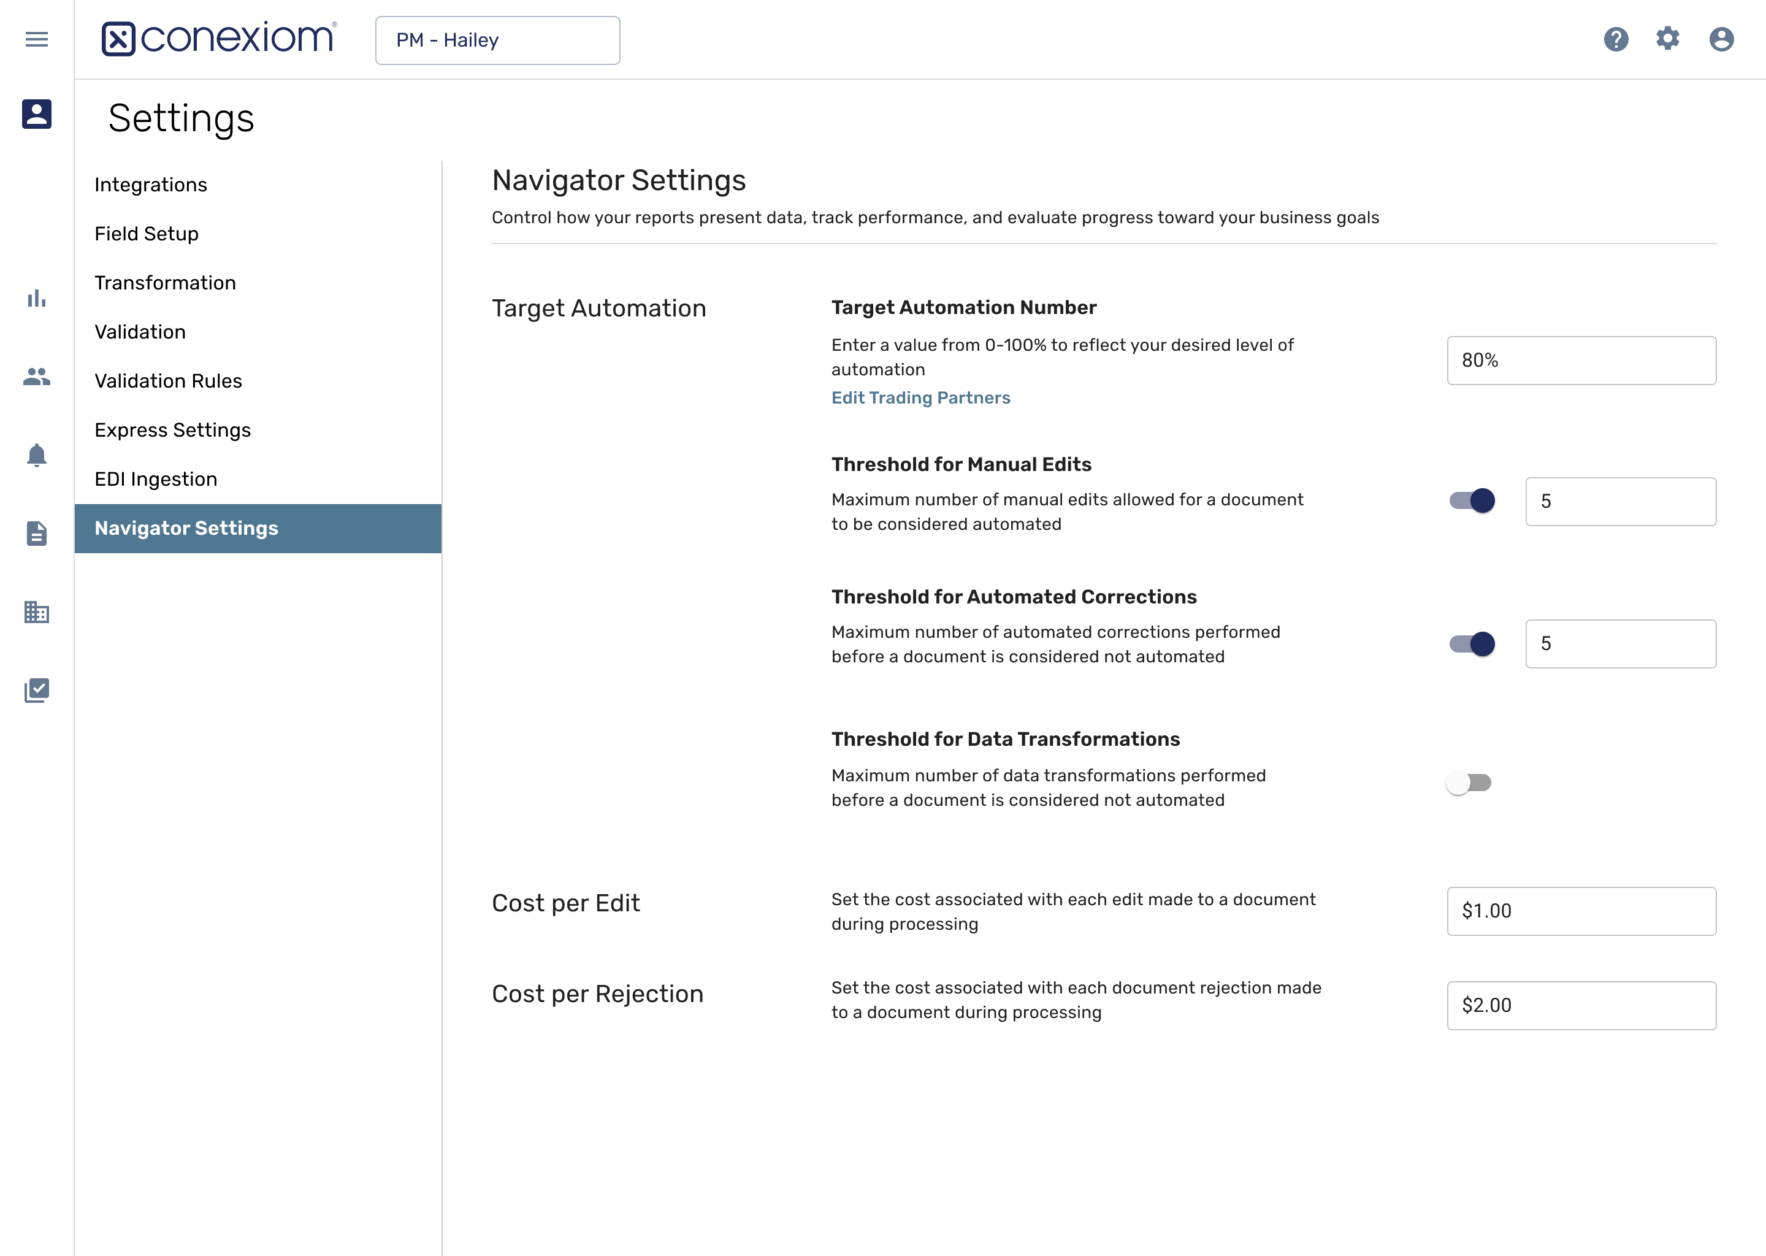Click the checklist library sidebar icon
Image resolution: width=1766 pixels, height=1256 pixels.
(x=36, y=690)
